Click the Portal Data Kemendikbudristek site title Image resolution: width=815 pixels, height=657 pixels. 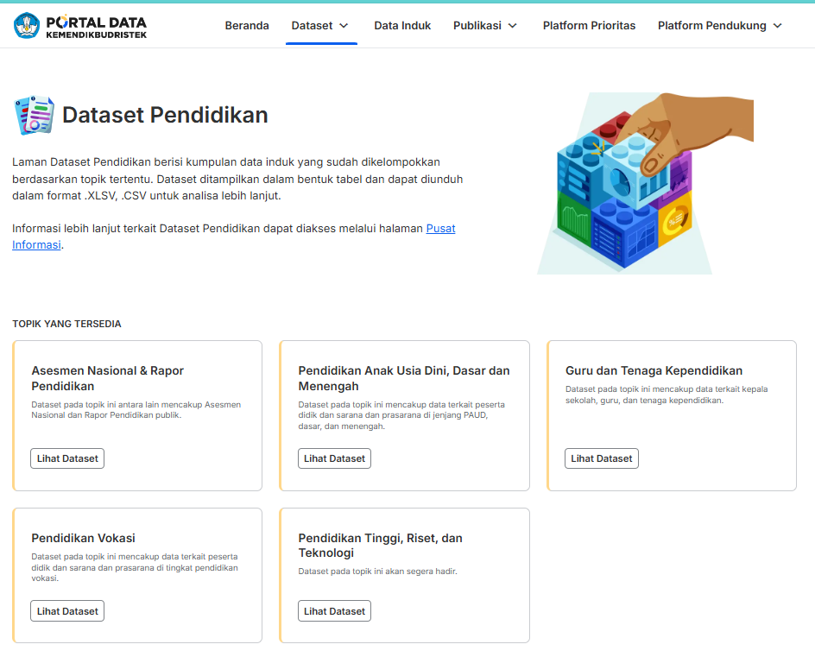click(96, 27)
